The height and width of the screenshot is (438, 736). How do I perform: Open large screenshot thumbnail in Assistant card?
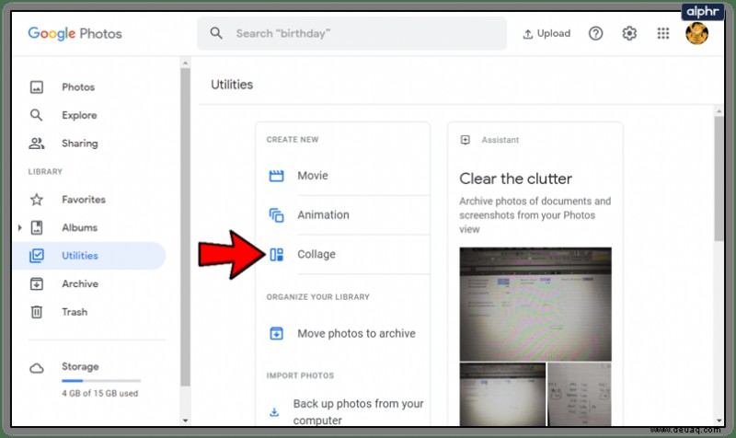(535, 305)
